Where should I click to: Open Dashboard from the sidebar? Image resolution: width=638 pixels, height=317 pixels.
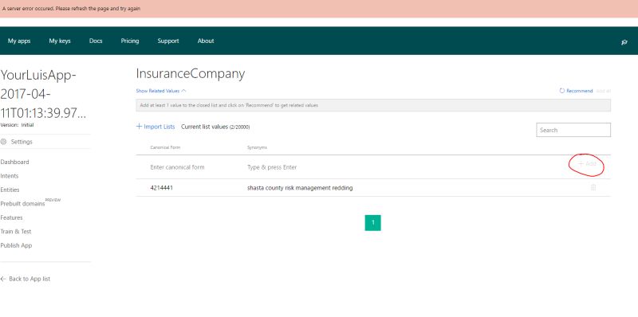[14, 162]
